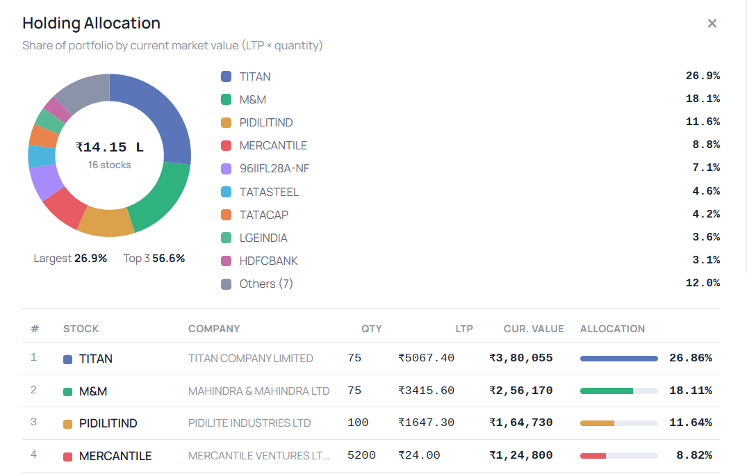Screen dimensions: 747x474
Task: Click the ₹14.15 L total in the donut
Action: pos(109,147)
